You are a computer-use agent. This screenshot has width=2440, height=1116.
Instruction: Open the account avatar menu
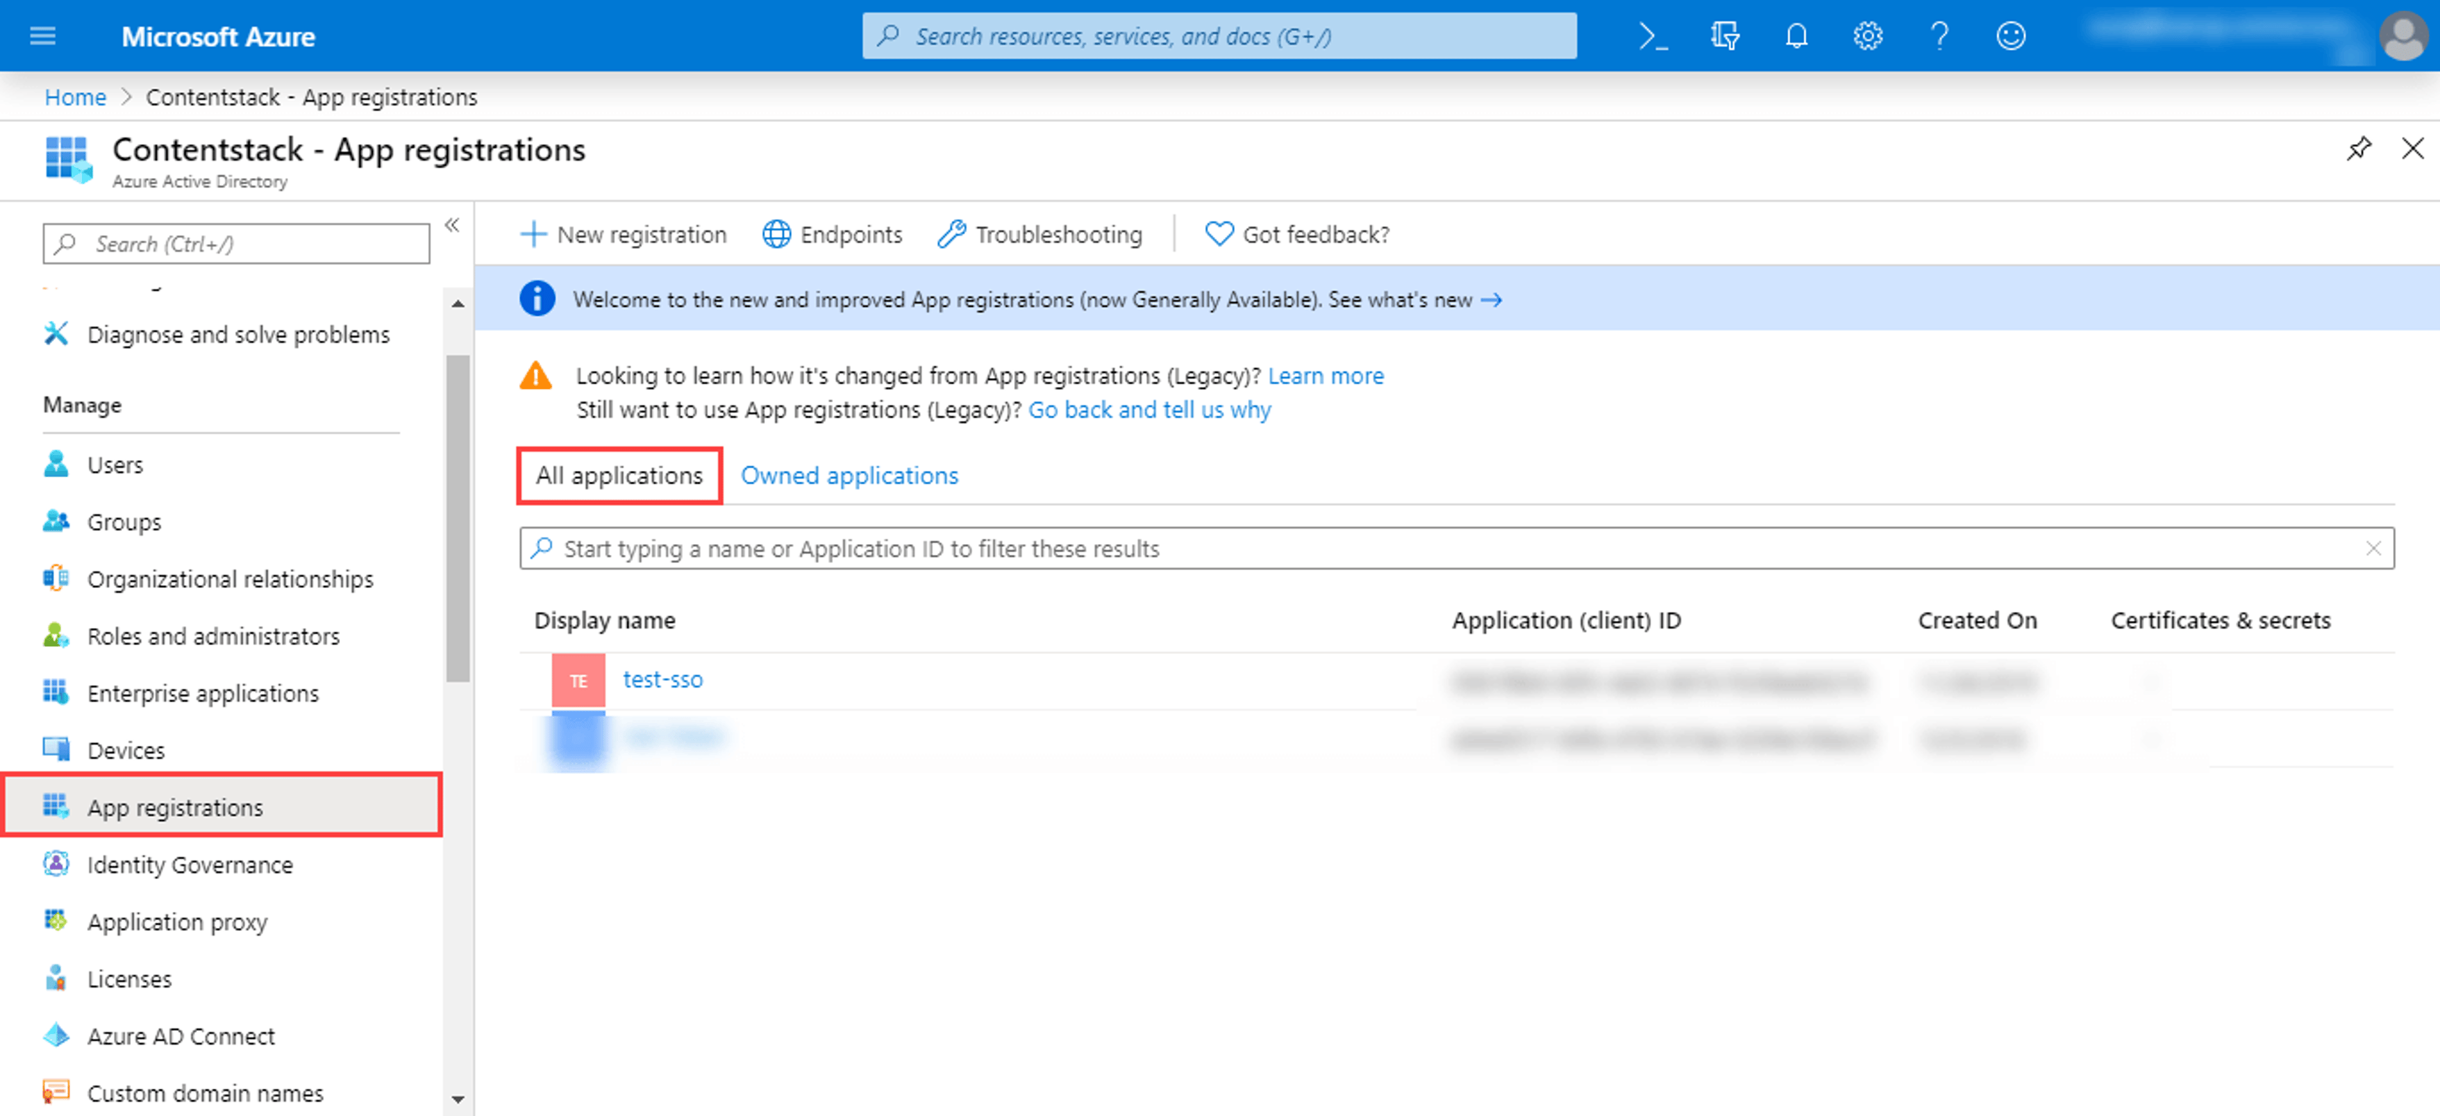pos(2403,36)
